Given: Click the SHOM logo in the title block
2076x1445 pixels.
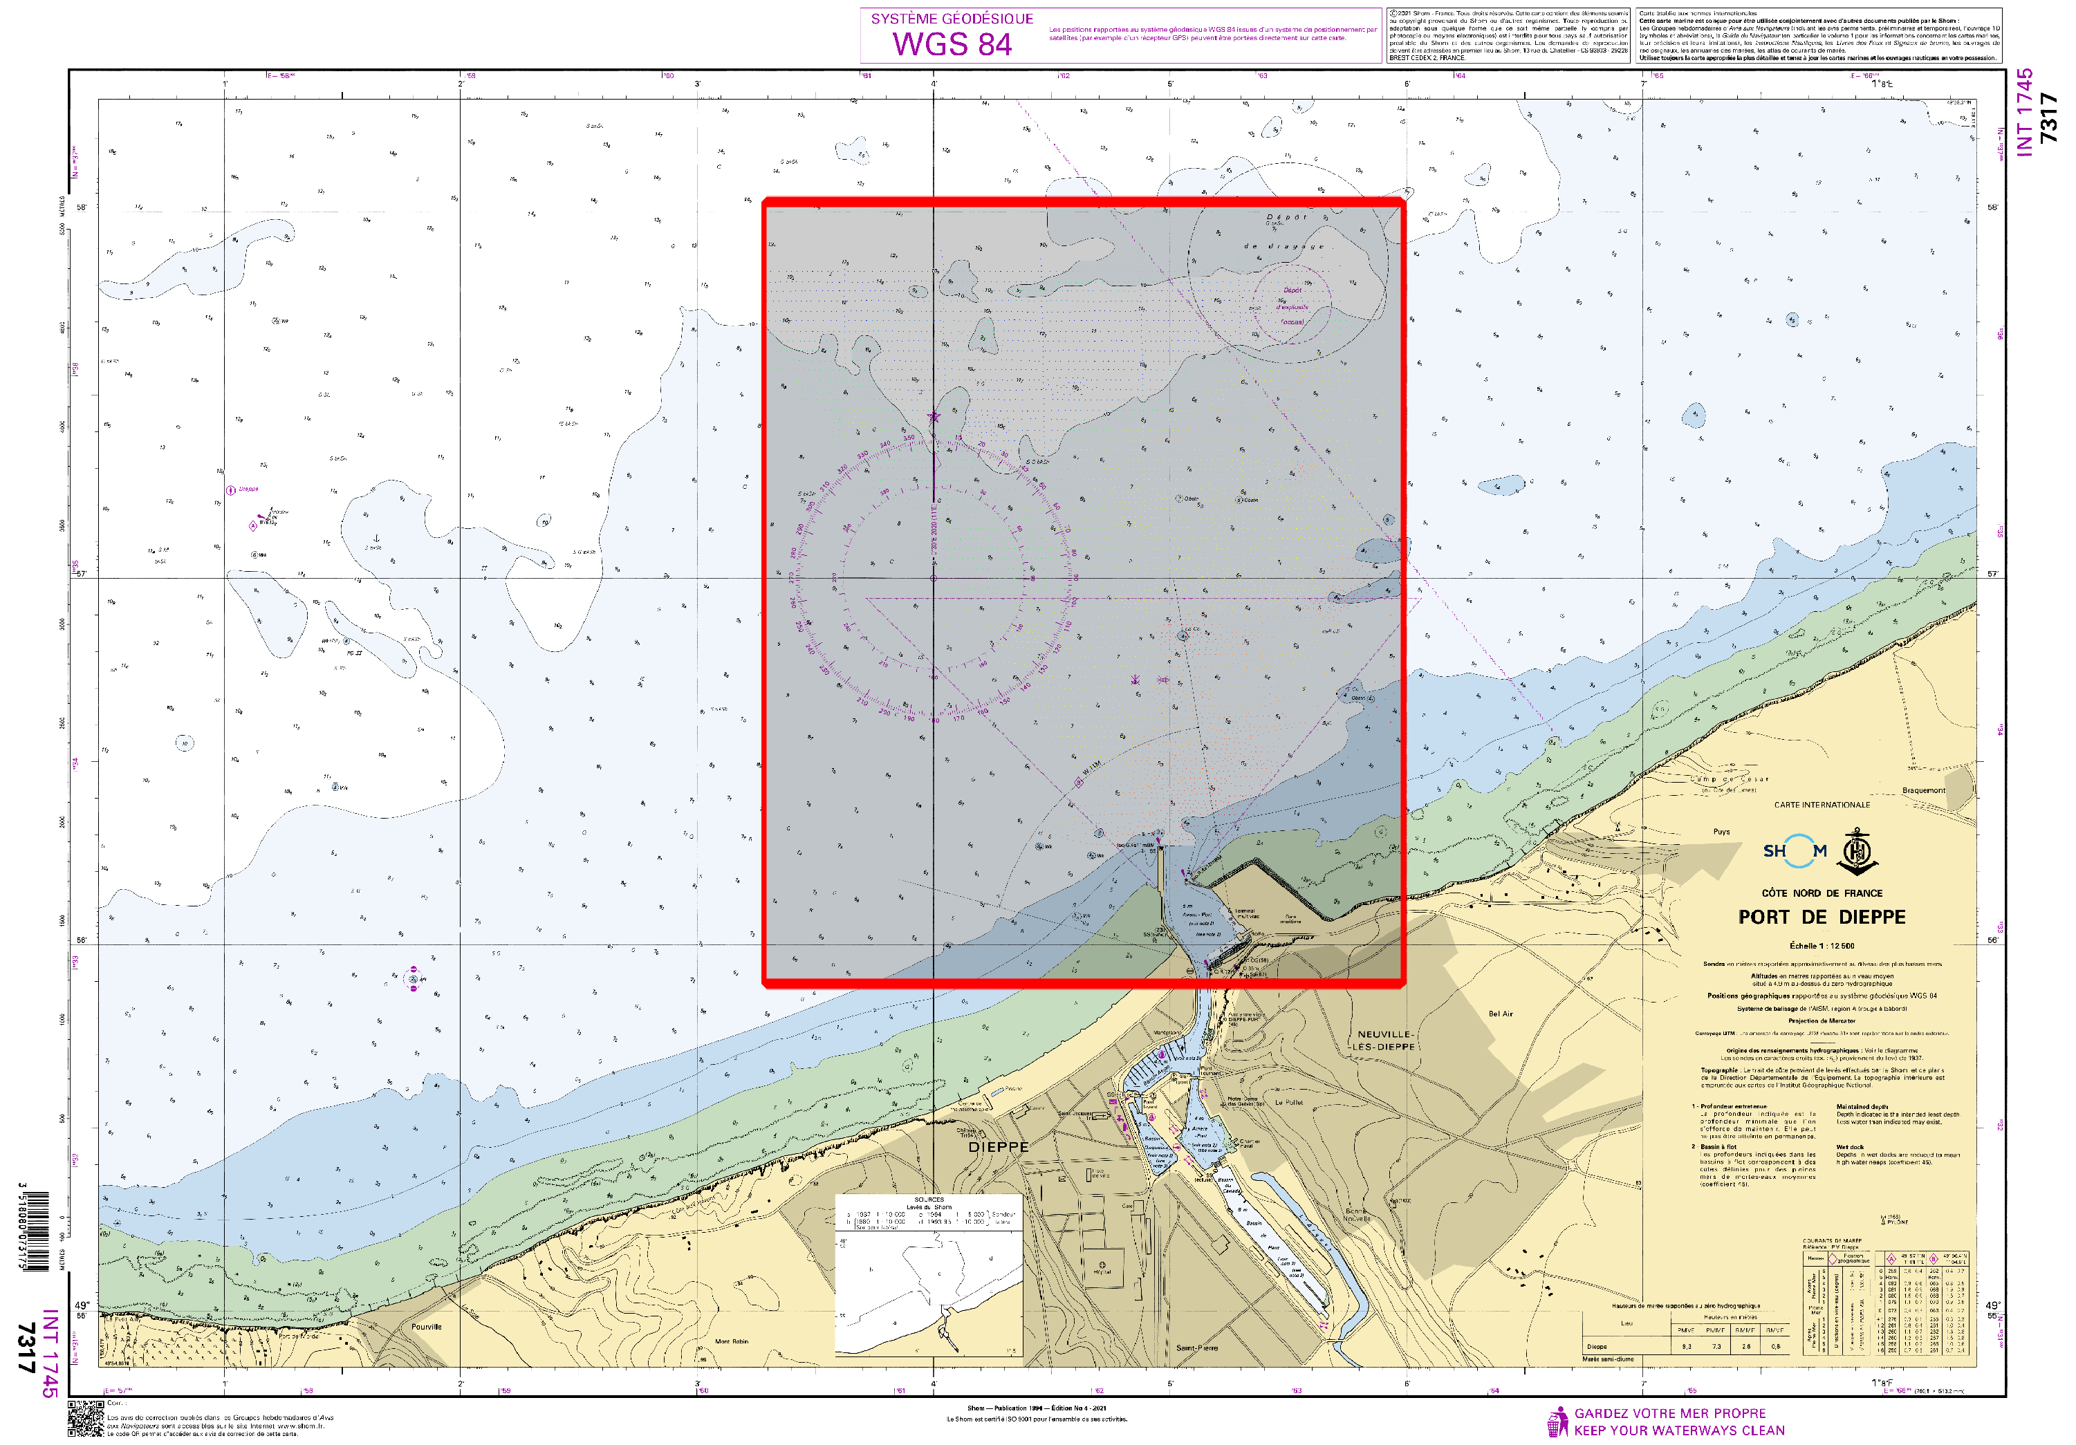Looking at the screenshot, I should tap(1794, 851).
